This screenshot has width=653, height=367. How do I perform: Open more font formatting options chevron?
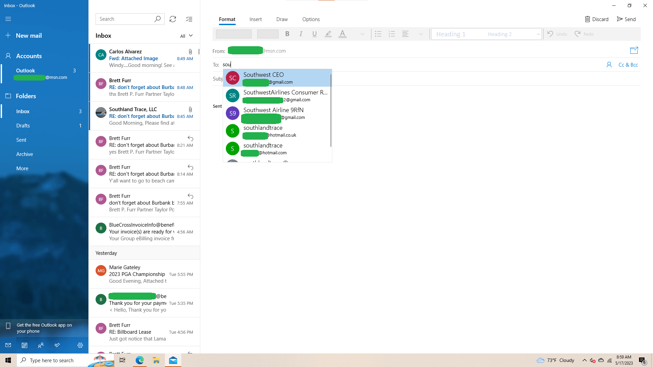[363, 34]
